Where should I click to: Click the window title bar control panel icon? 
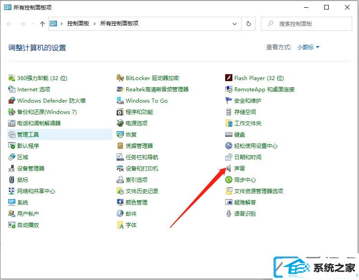tap(8, 7)
